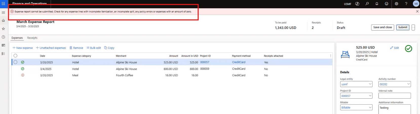Click the Submit button
420x114 pixels.
tap(403, 27)
